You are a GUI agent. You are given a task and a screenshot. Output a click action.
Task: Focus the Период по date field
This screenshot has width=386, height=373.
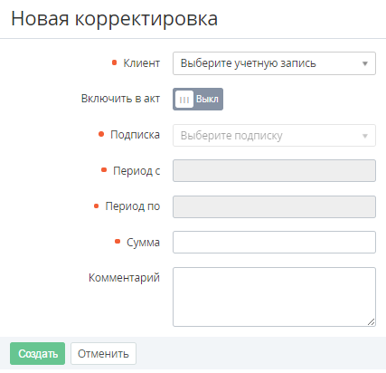(x=274, y=206)
